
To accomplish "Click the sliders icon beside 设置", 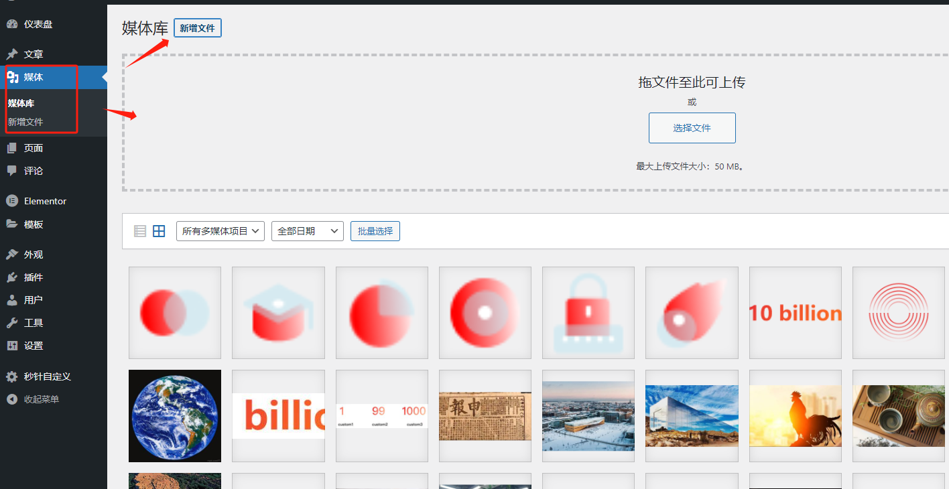I will [x=12, y=346].
